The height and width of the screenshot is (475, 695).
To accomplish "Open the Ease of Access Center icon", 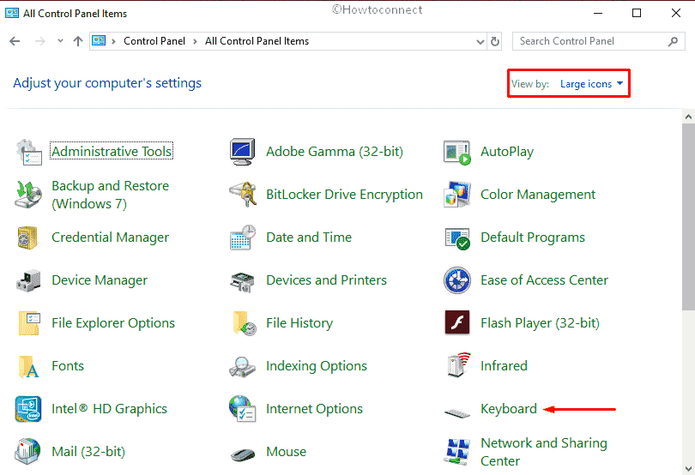I will (457, 280).
